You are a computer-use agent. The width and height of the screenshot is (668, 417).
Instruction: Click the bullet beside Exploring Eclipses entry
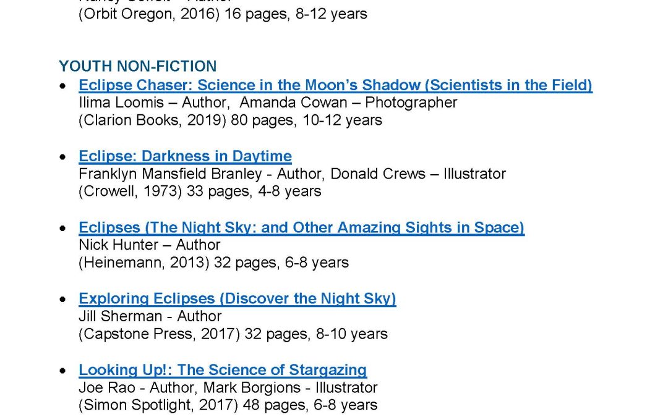pos(63,300)
